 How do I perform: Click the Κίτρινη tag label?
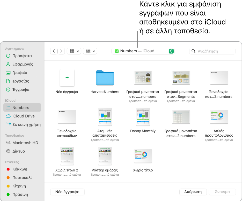(19, 186)
